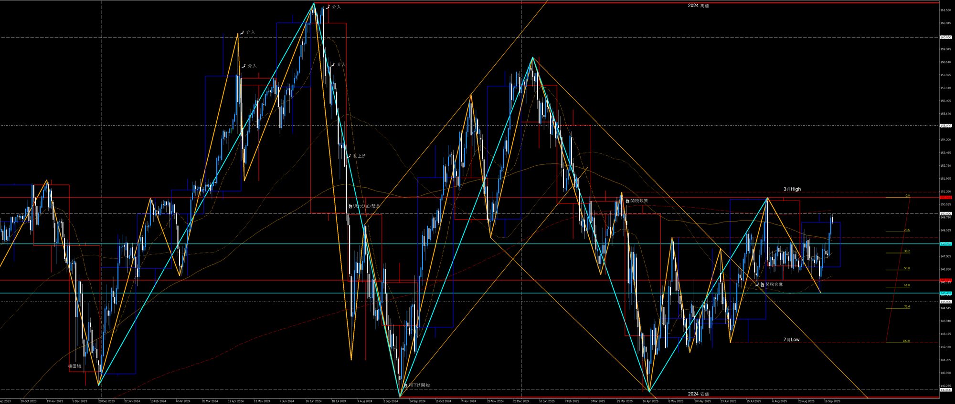Click the 2024 高値 line label
This screenshot has height=404, width=955.
tap(698, 6)
